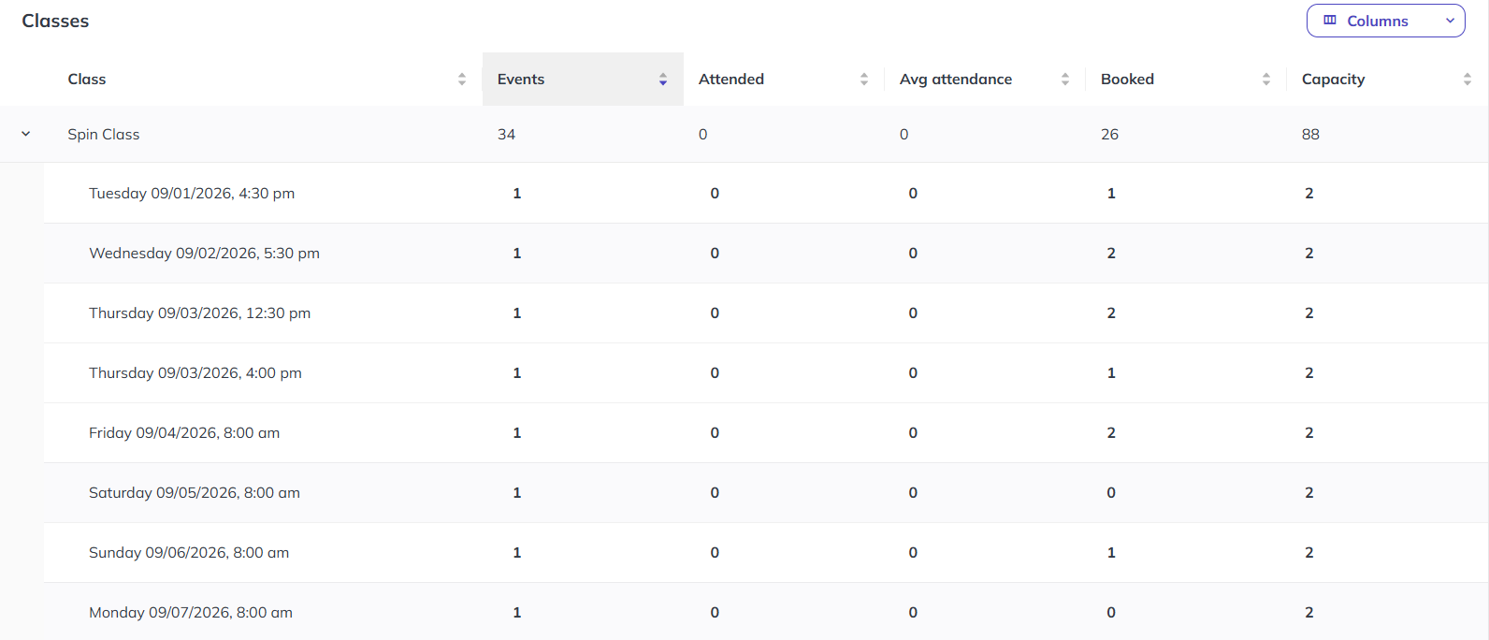The image size is (1489, 640).
Task: Click the Classes section heading
Action: tap(55, 21)
